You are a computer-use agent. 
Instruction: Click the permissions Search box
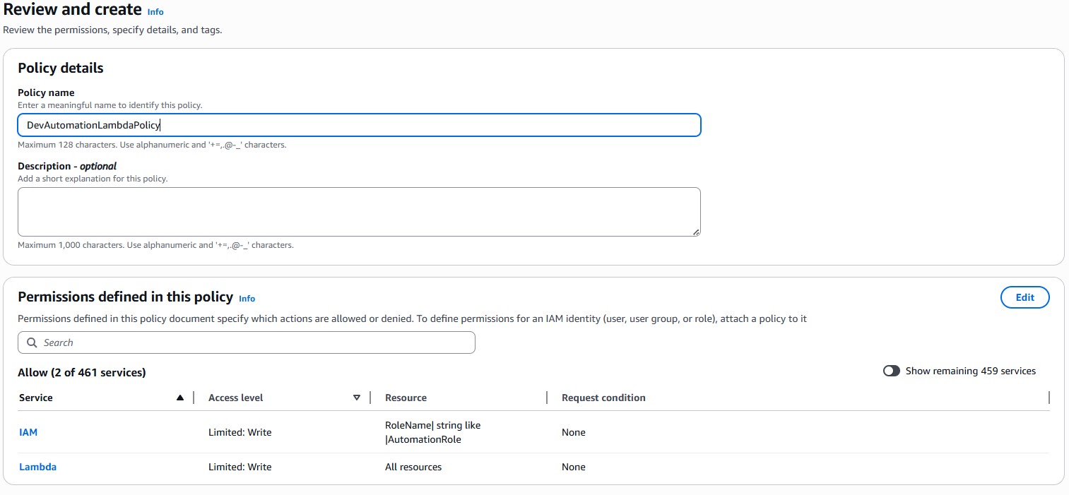pyautogui.click(x=254, y=342)
